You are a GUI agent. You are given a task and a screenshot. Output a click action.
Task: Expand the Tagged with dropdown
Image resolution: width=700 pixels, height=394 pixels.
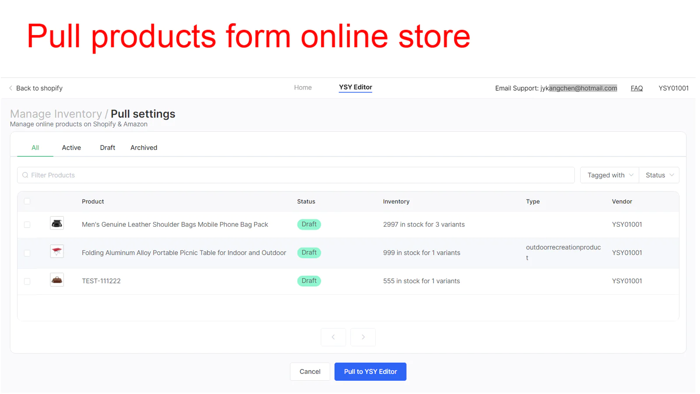(609, 175)
